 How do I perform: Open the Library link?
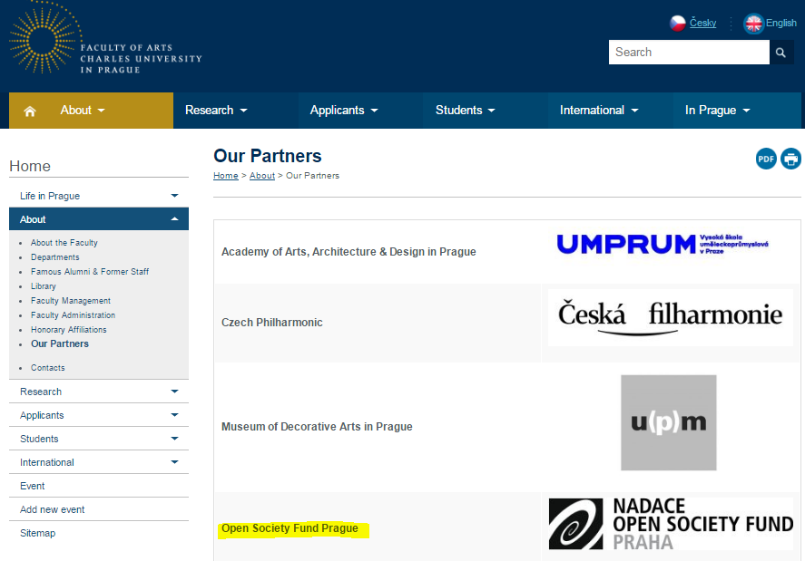44,286
